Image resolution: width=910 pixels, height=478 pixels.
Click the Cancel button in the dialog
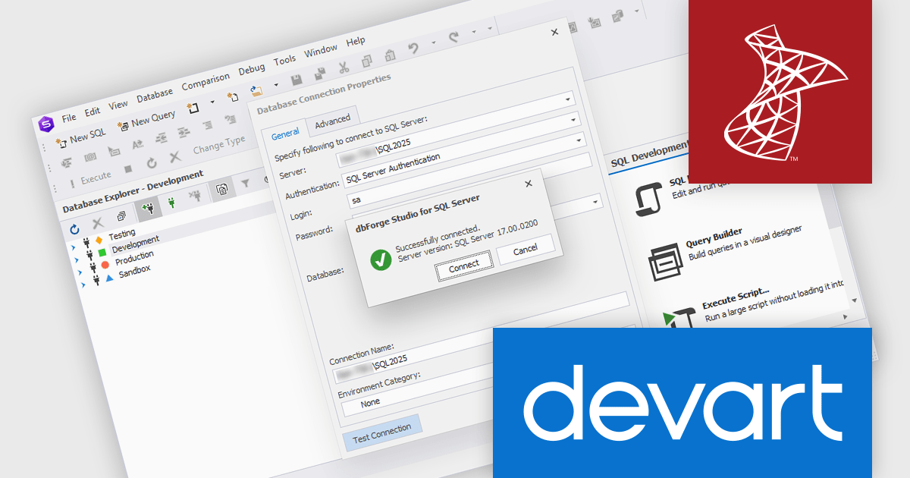[x=526, y=249]
